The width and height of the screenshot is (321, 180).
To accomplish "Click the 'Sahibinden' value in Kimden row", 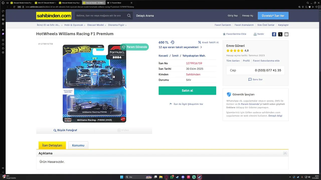I will click(x=193, y=74).
